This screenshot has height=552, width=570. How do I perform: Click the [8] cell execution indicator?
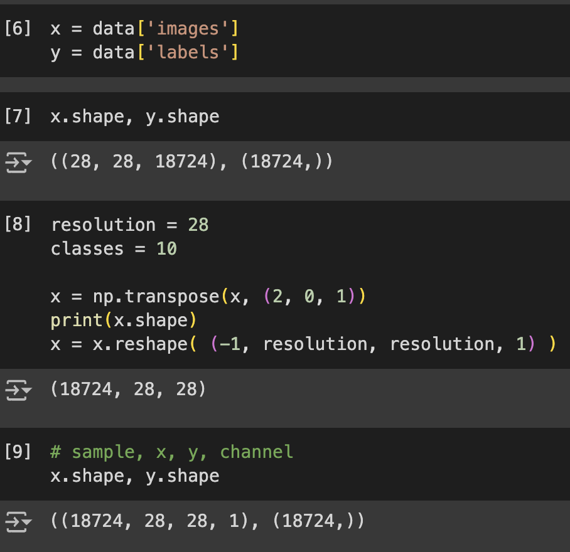(18, 224)
